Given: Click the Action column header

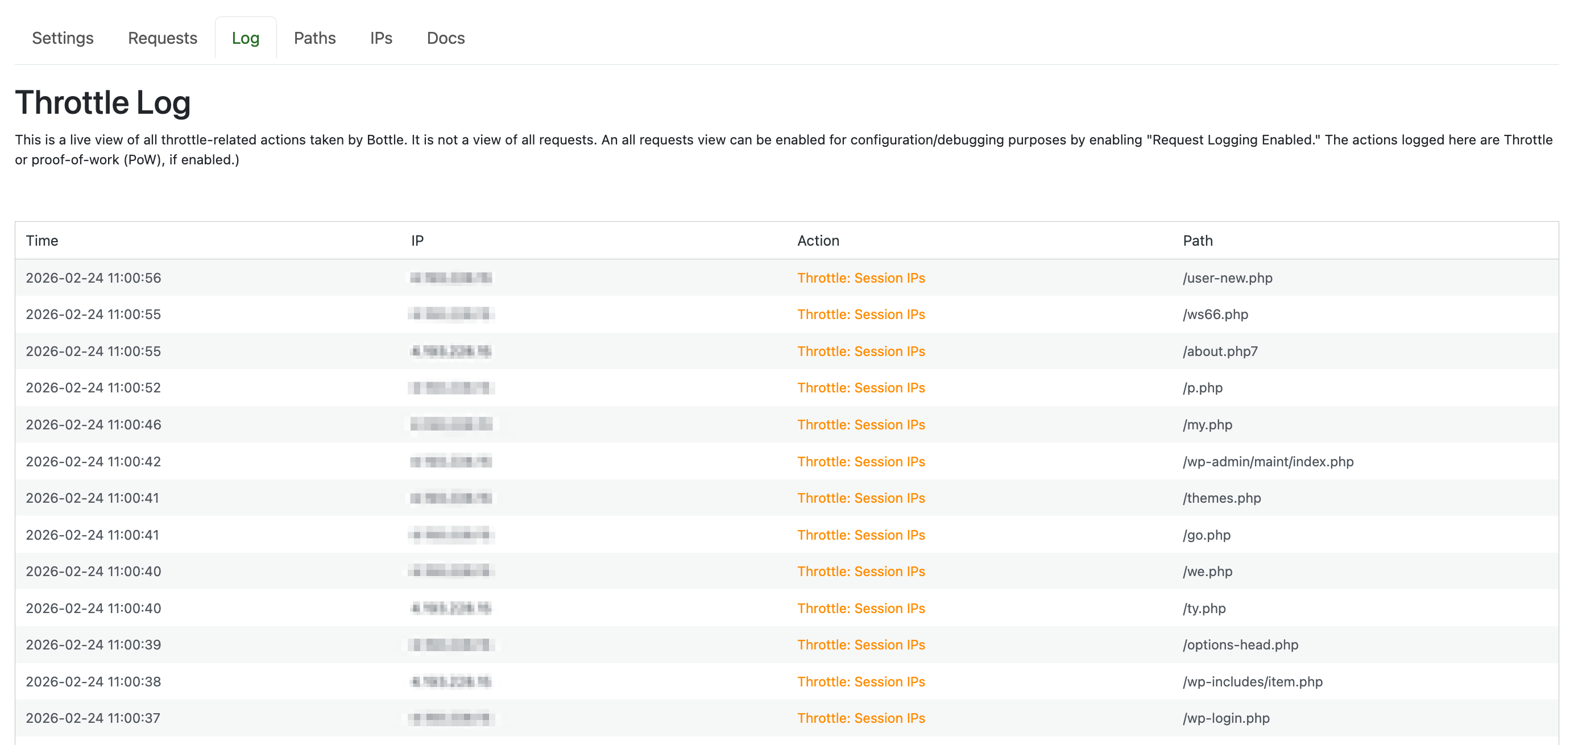Looking at the screenshot, I should (818, 240).
